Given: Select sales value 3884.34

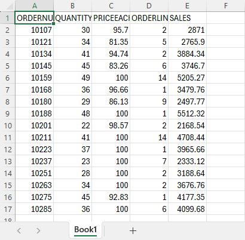Looking at the screenshot, I should tap(188, 54).
